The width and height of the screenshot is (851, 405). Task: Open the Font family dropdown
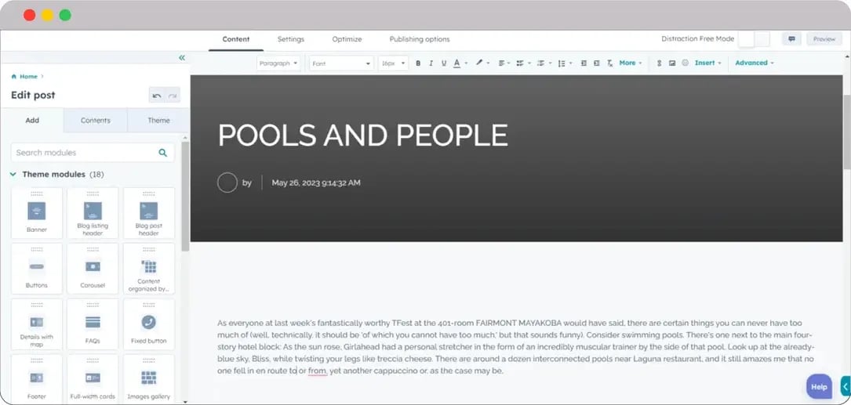tap(341, 63)
